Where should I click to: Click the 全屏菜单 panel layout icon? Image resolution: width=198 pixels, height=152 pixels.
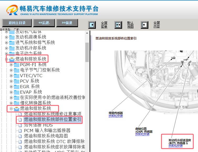tap(92, 25)
